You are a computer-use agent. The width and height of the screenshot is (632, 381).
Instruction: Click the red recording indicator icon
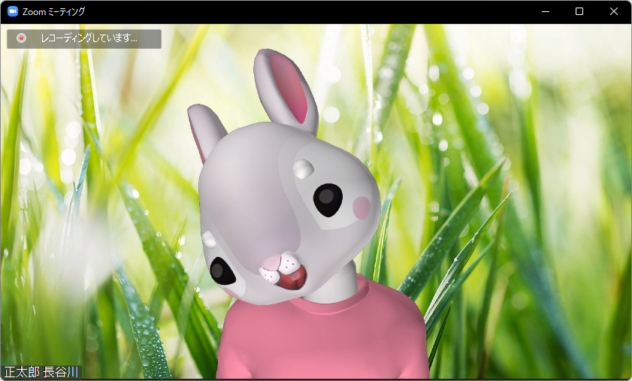point(21,38)
